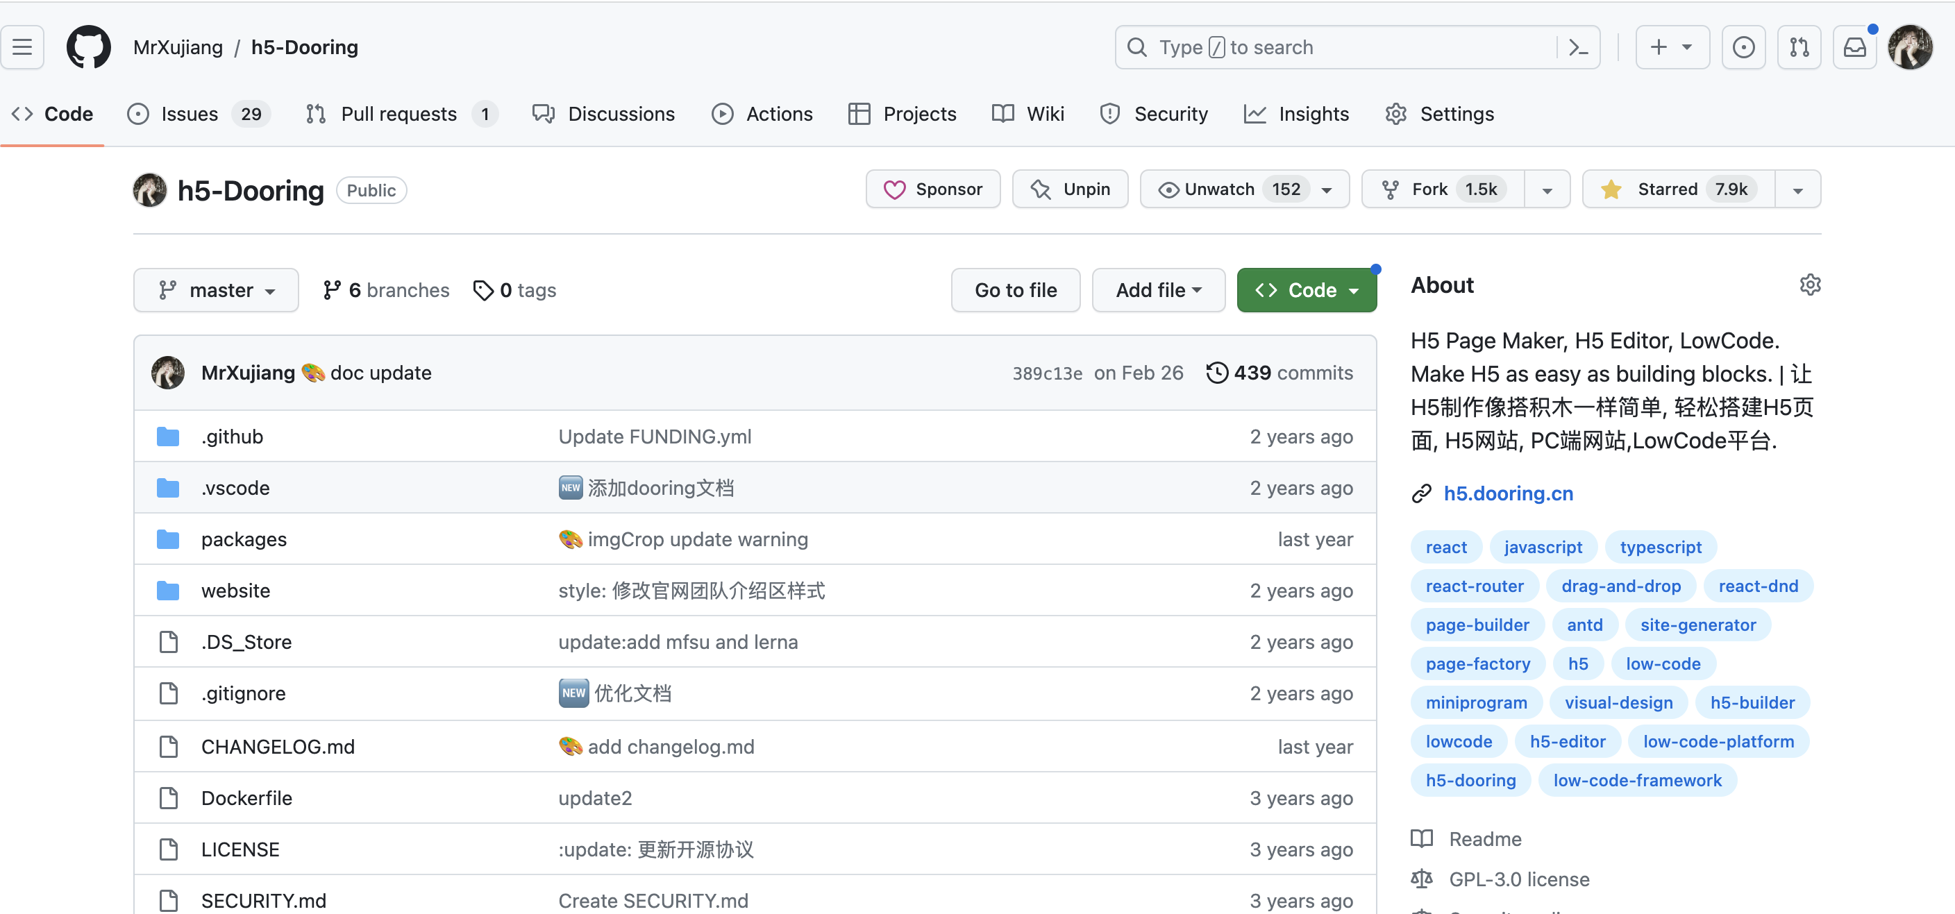1955x914 pixels.
Task: Click the drag-and-drop topic tag
Action: tap(1620, 586)
